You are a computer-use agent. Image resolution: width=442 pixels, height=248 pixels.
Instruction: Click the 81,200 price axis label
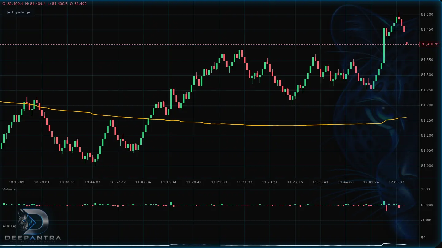[427, 105]
